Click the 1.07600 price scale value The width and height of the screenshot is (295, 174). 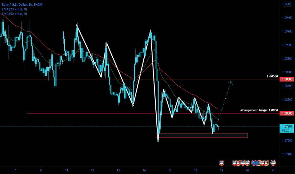(x=287, y=140)
